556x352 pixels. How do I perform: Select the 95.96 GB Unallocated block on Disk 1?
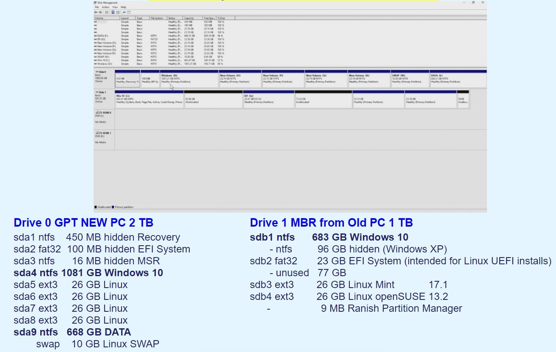213,99
